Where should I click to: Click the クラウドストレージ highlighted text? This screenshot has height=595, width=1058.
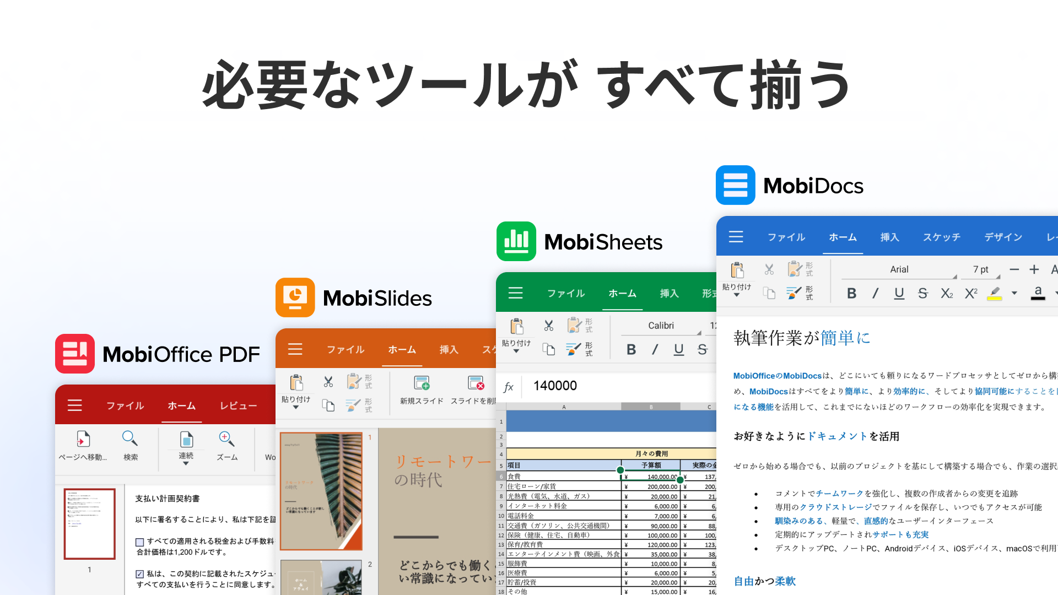tap(836, 507)
